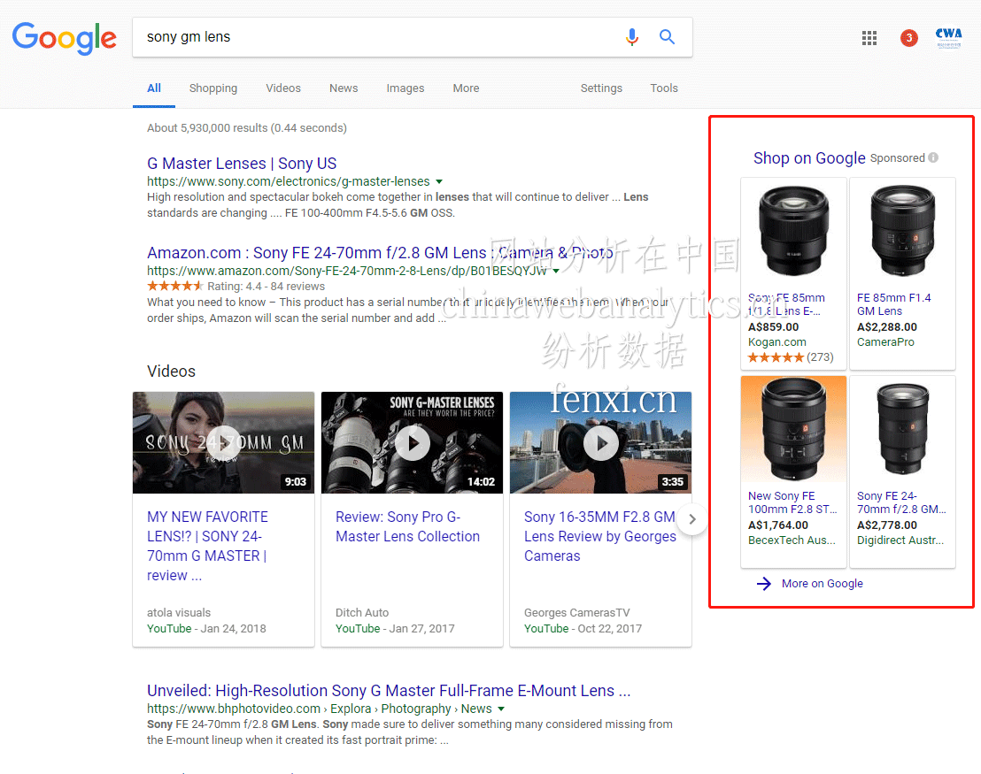Open the Google apps grid
The height and width of the screenshot is (774, 981).
click(869, 38)
